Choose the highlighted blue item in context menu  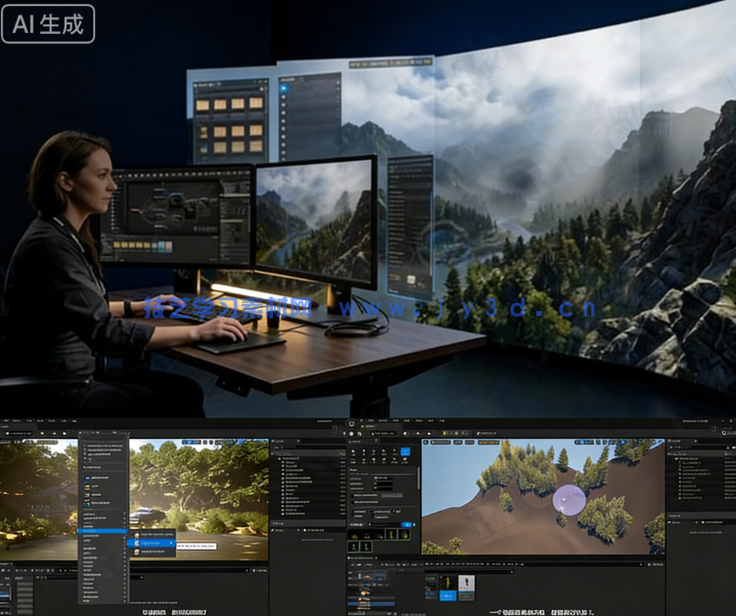(101, 531)
